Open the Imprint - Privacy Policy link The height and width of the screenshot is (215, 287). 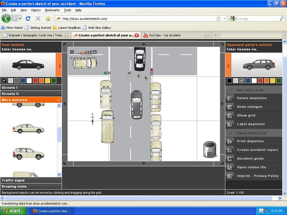click(x=257, y=176)
